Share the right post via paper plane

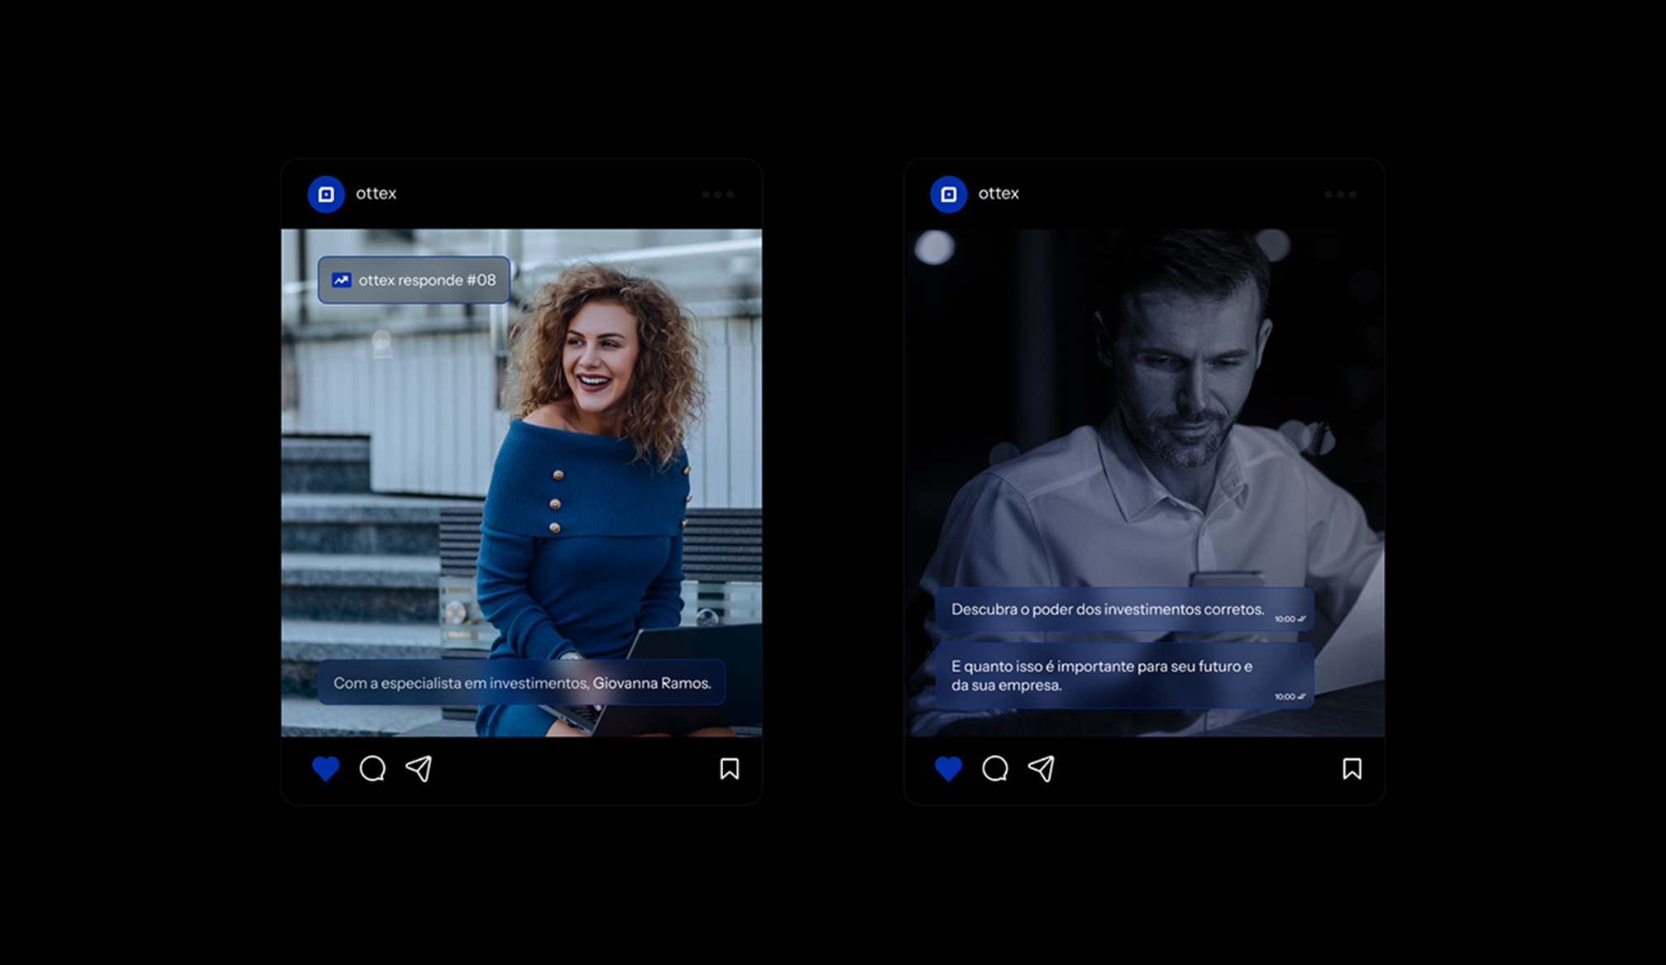pos(1041,769)
